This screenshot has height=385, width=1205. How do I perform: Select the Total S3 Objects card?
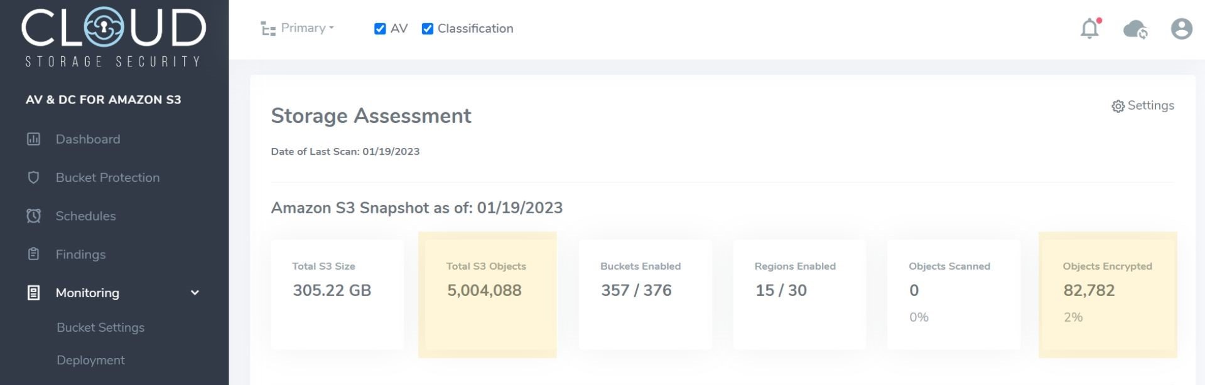tap(487, 295)
